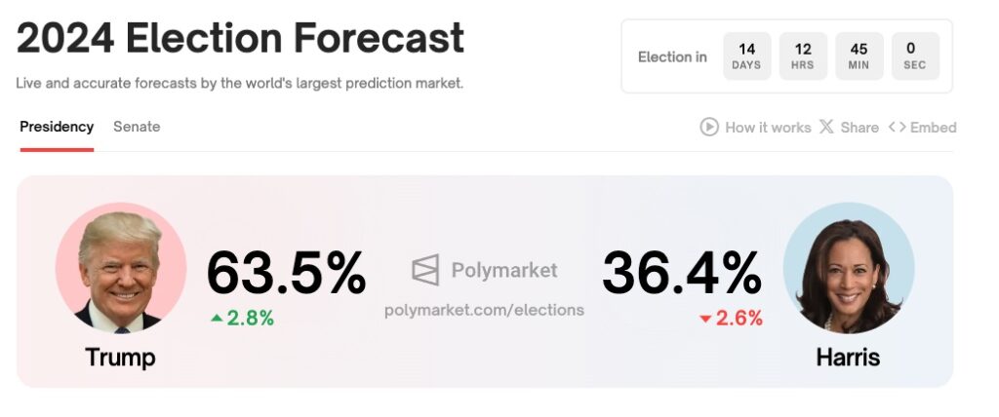Click the play icon beside How it works

709,127
